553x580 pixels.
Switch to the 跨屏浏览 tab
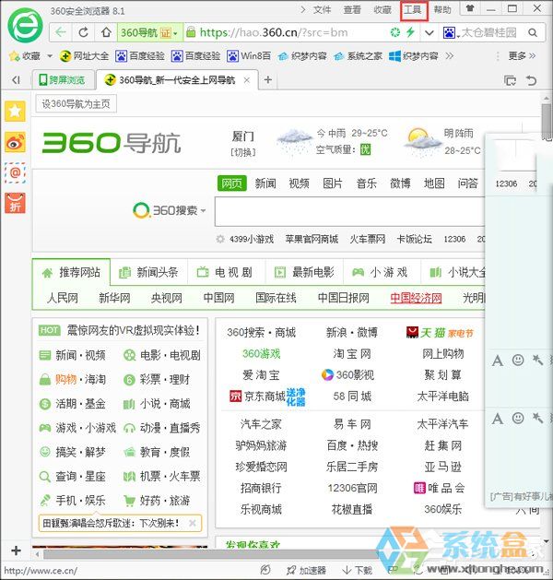coord(62,80)
